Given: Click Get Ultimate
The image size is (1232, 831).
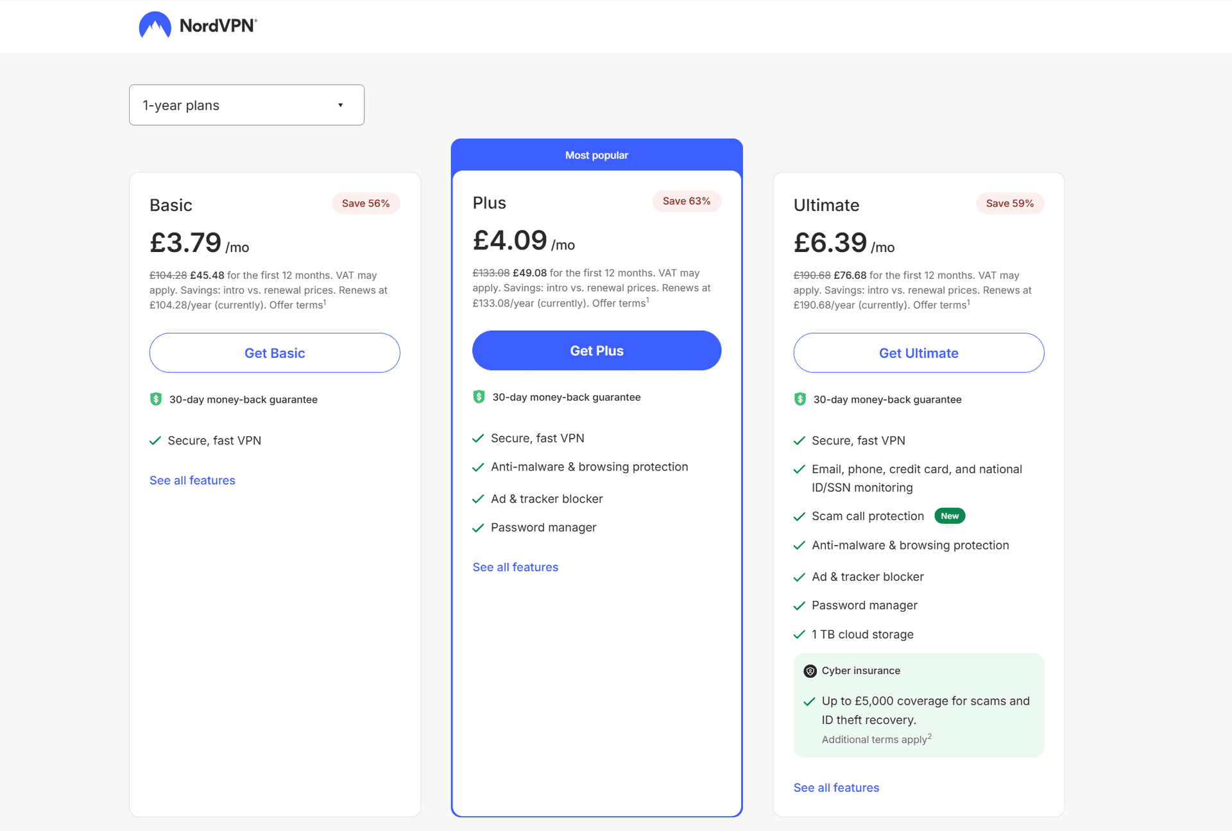Looking at the screenshot, I should pyautogui.click(x=918, y=353).
